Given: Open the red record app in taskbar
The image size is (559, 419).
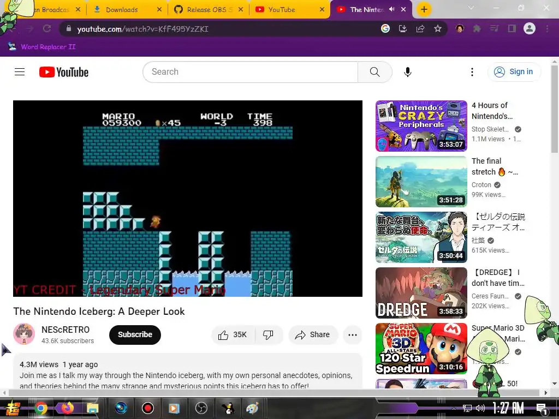Looking at the screenshot, I should click(147, 408).
